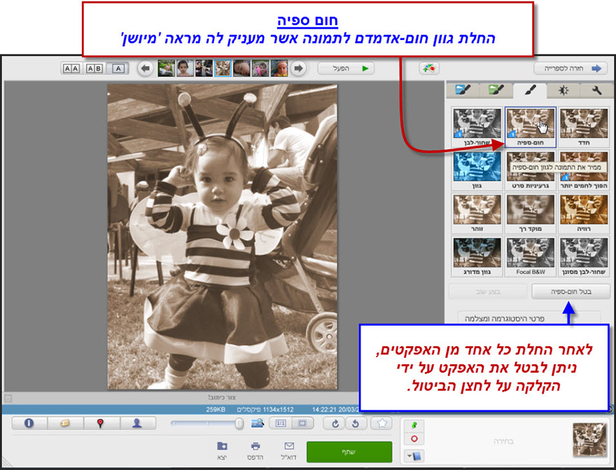This screenshot has height=470, width=616.
Task: Click the zoom slider handle
Action: pyautogui.click(x=238, y=422)
